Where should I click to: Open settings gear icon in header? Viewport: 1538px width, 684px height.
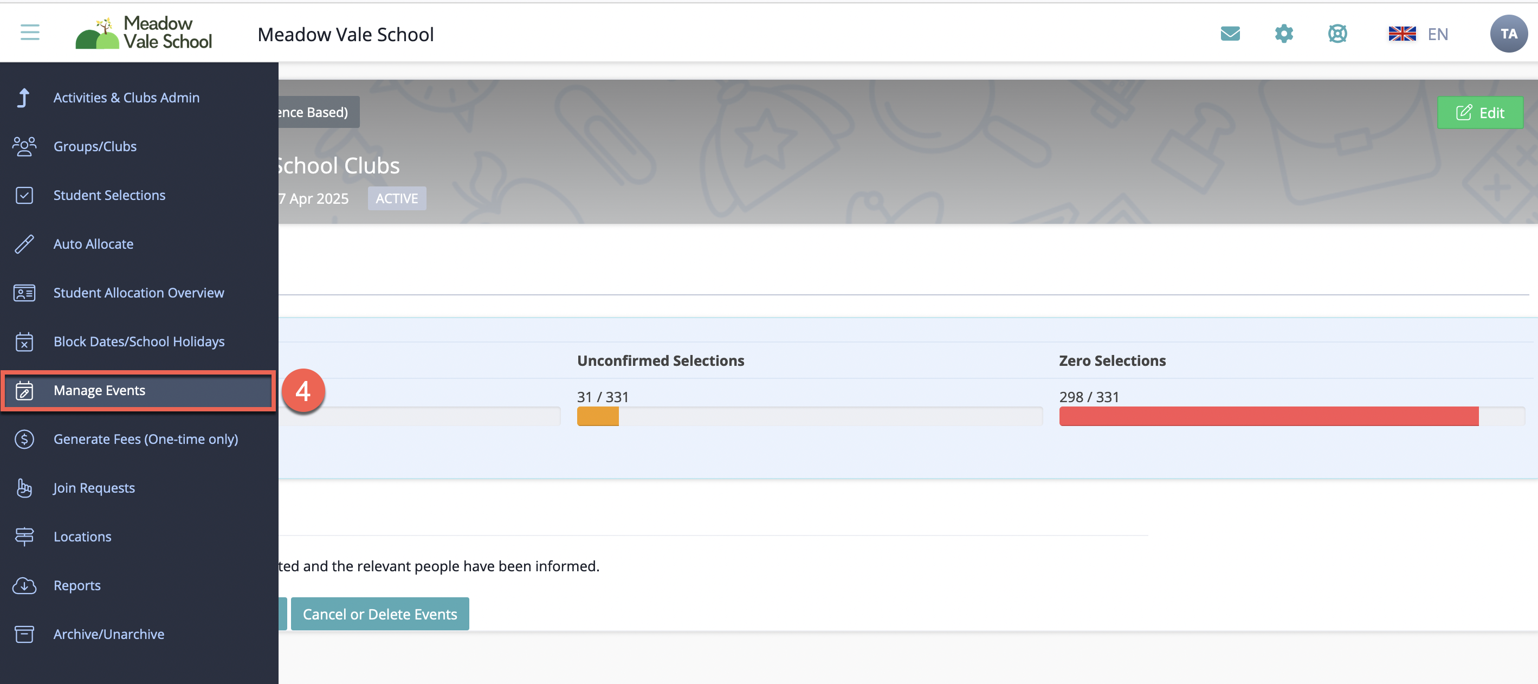1284,34
